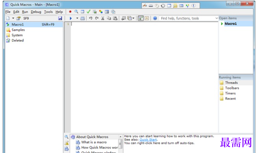Viewport: 258px width, 153px height.
Task: Toggle the letter A toolbar button
Action: coord(147,18)
